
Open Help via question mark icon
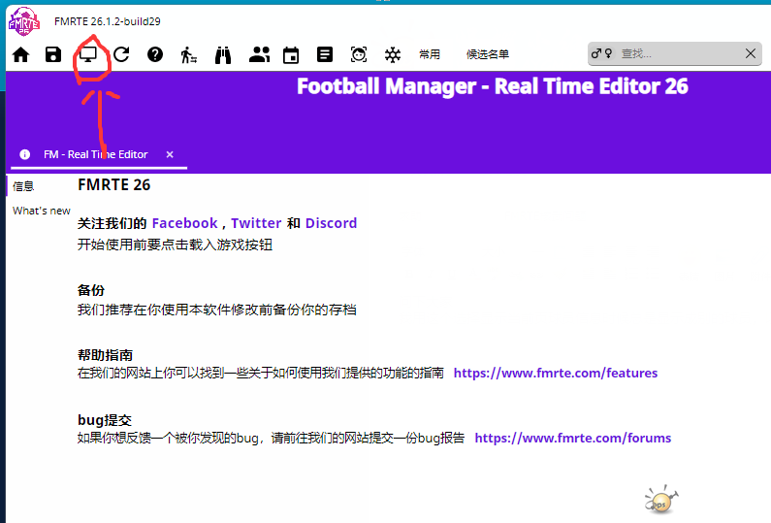pyautogui.click(x=155, y=55)
